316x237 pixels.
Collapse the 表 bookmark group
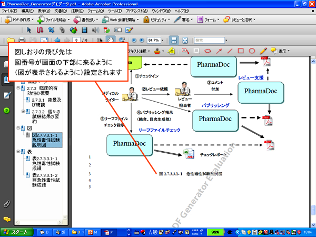[x=18, y=151]
